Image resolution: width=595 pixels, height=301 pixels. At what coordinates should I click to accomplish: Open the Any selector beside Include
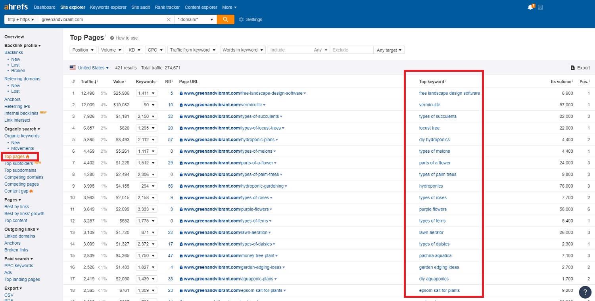coord(321,50)
